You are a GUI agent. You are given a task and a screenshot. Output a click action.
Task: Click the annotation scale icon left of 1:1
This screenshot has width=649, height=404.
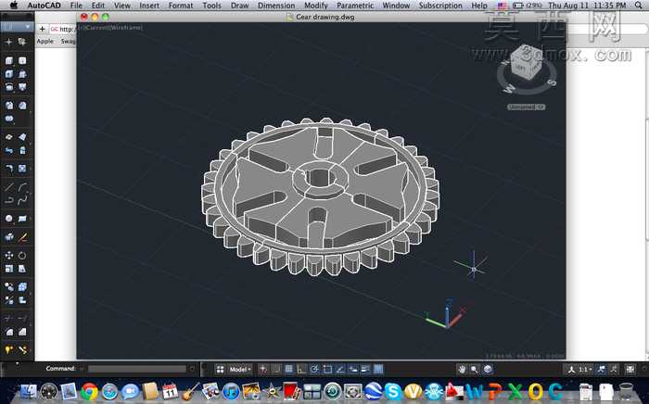pos(572,370)
